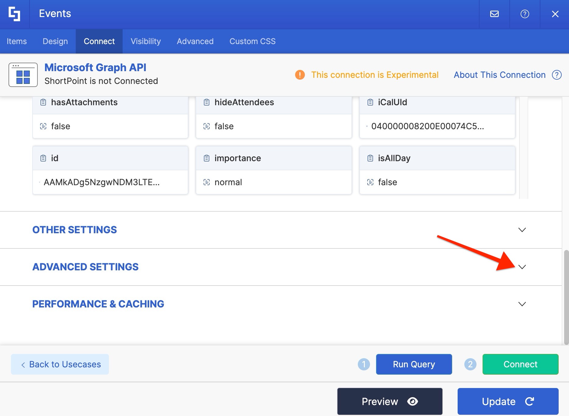Image resolution: width=569 pixels, height=416 pixels.
Task: Click the hasAttachments field clipboard icon
Action: click(x=43, y=102)
